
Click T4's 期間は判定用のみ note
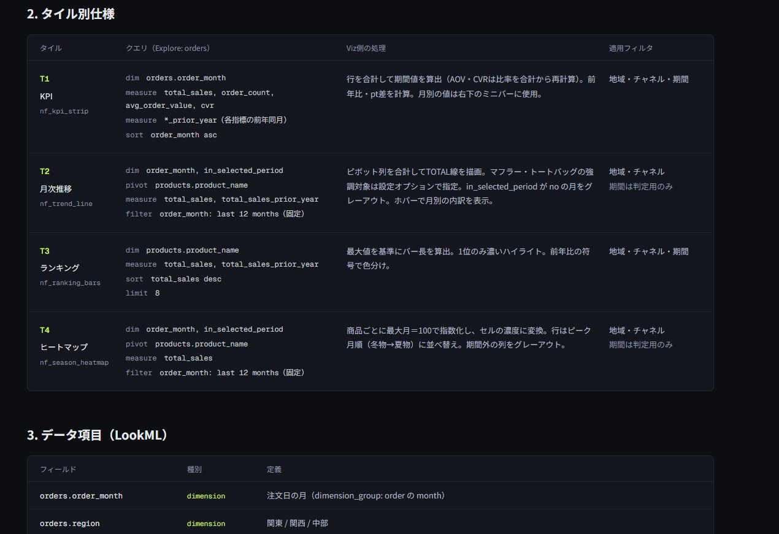[x=641, y=345]
